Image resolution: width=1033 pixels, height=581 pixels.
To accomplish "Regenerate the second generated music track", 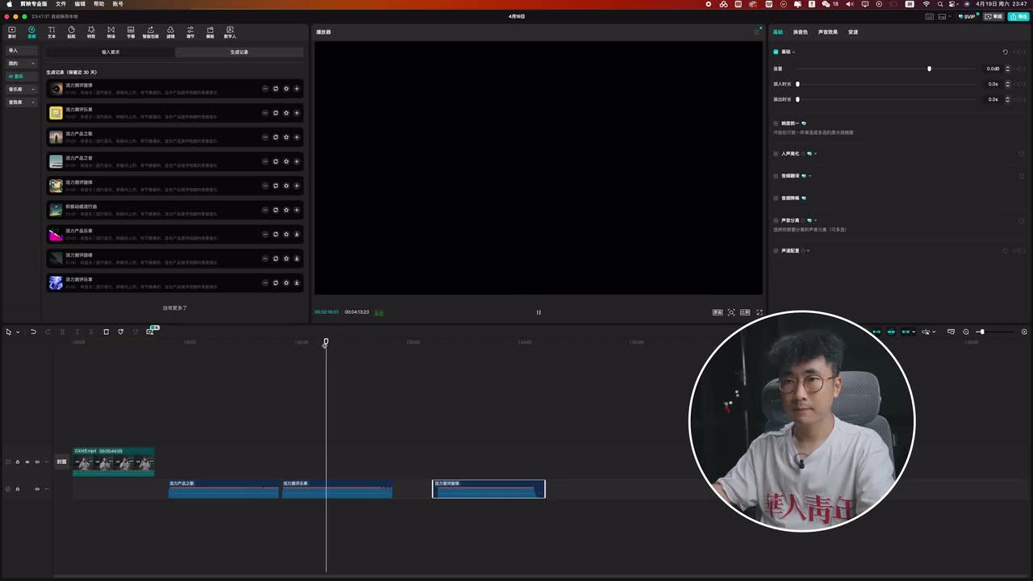I will (x=275, y=113).
